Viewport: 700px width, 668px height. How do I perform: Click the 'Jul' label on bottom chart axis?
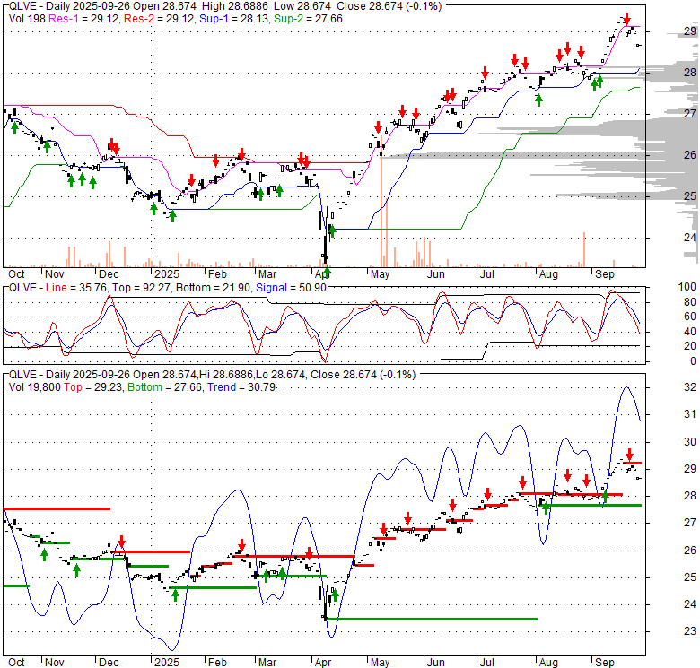click(x=487, y=663)
